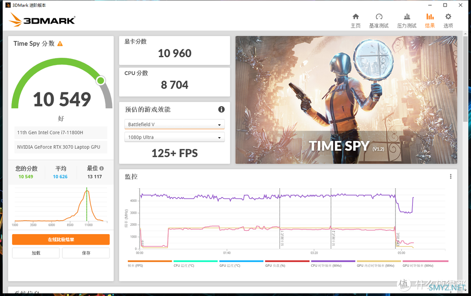
Task: Click the Time Spy score warning triangle
Action: click(60, 44)
